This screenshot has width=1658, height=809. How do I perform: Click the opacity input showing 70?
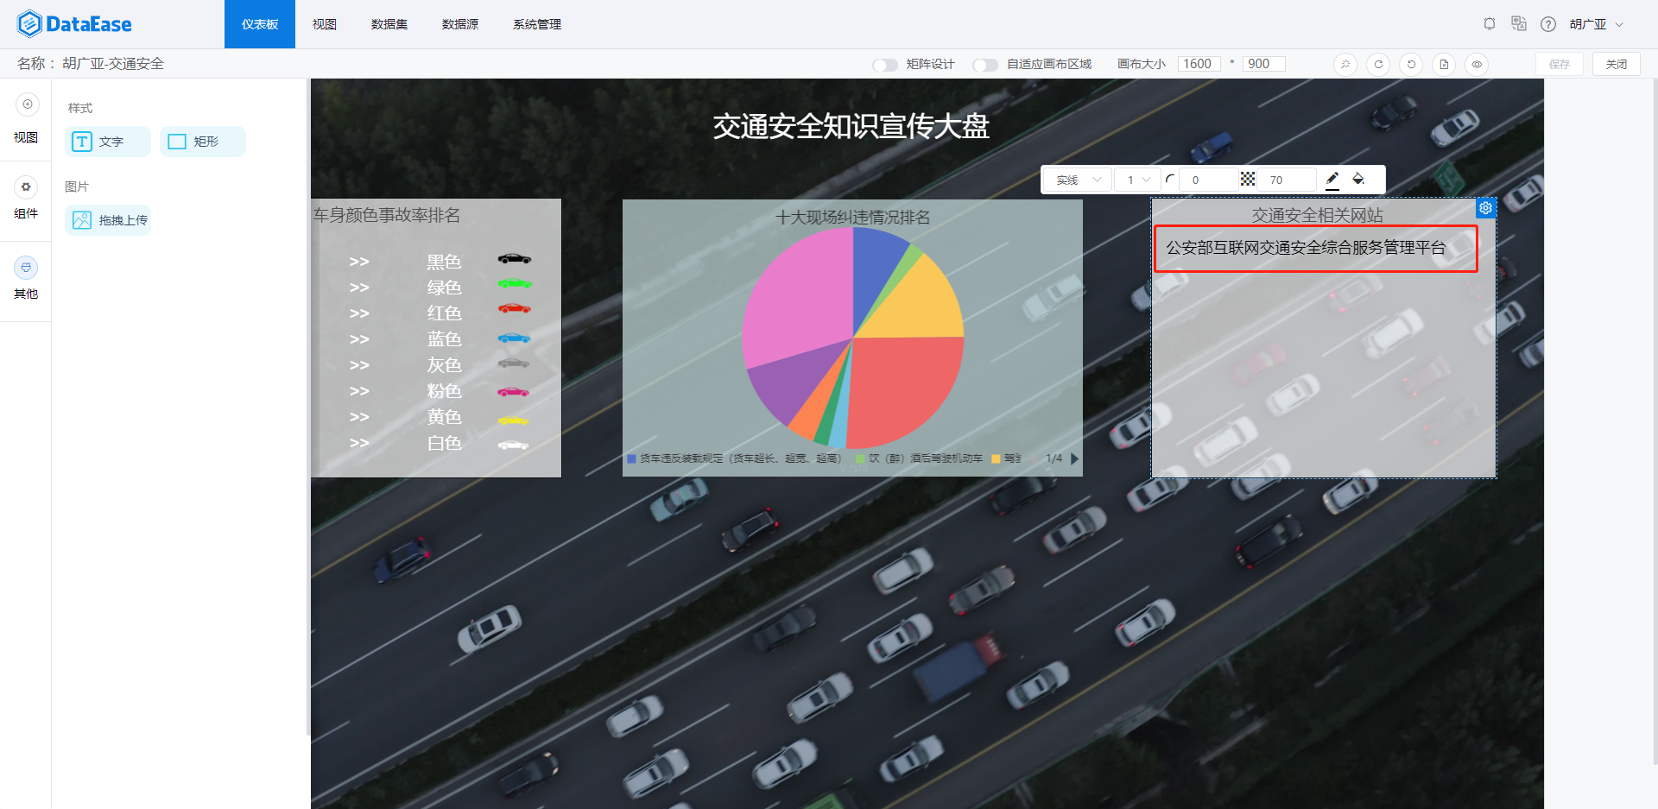pos(1287,180)
